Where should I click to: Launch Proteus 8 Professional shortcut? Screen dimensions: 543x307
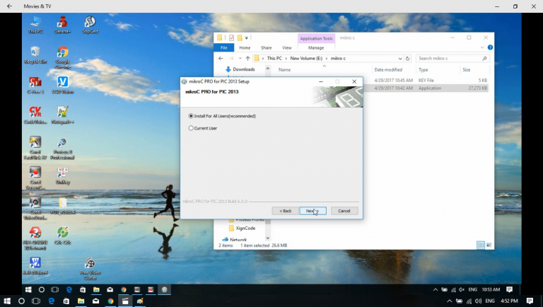(x=62, y=149)
